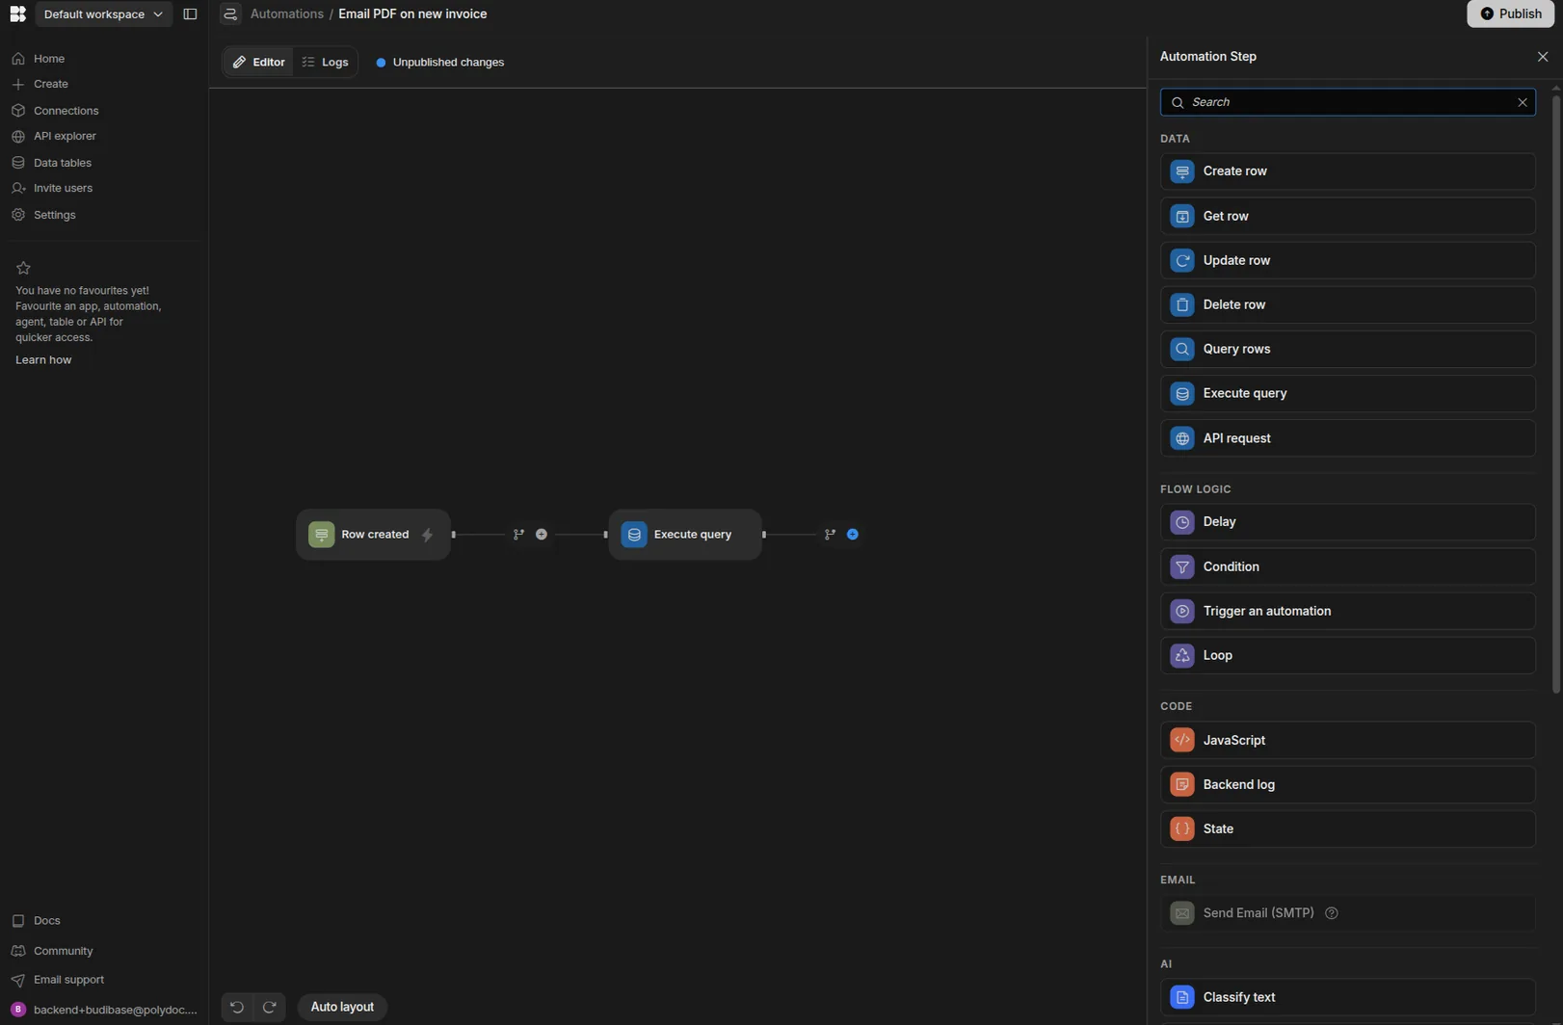Open the backend+budibase user account menu
1563x1025 pixels.
(104, 1010)
